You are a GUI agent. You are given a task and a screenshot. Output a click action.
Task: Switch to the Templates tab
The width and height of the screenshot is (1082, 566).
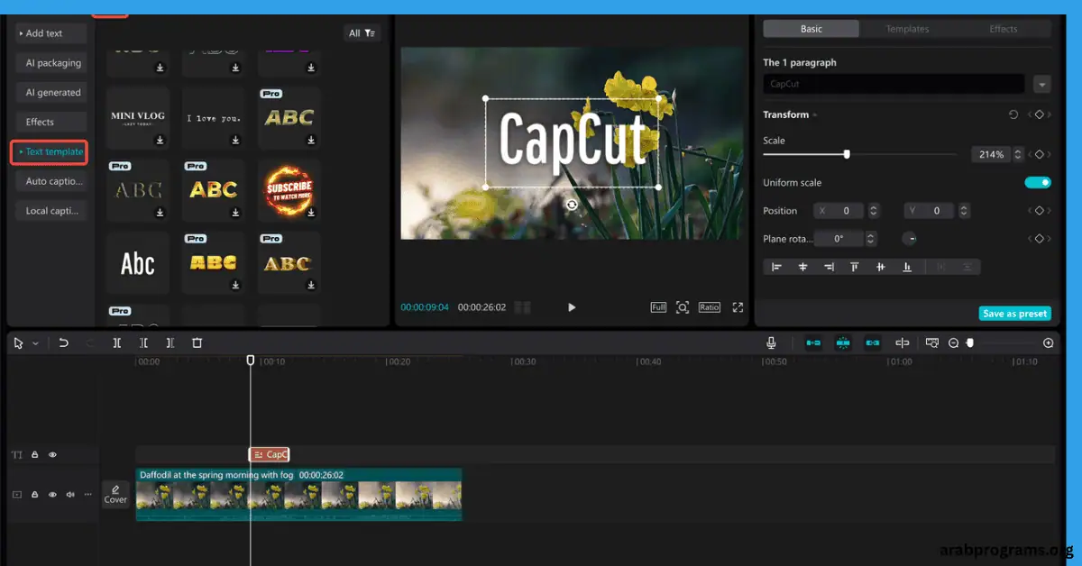click(x=907, y=29)
